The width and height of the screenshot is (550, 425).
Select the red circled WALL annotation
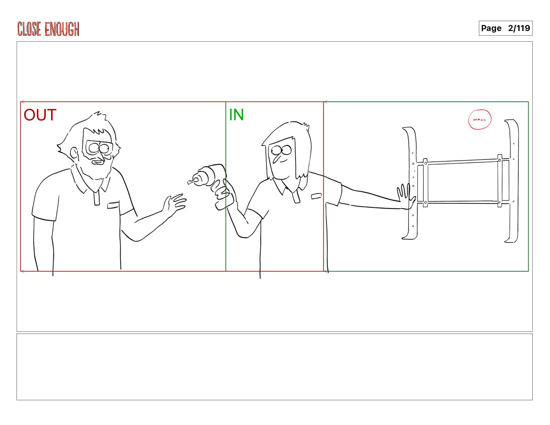coord(480,119)
